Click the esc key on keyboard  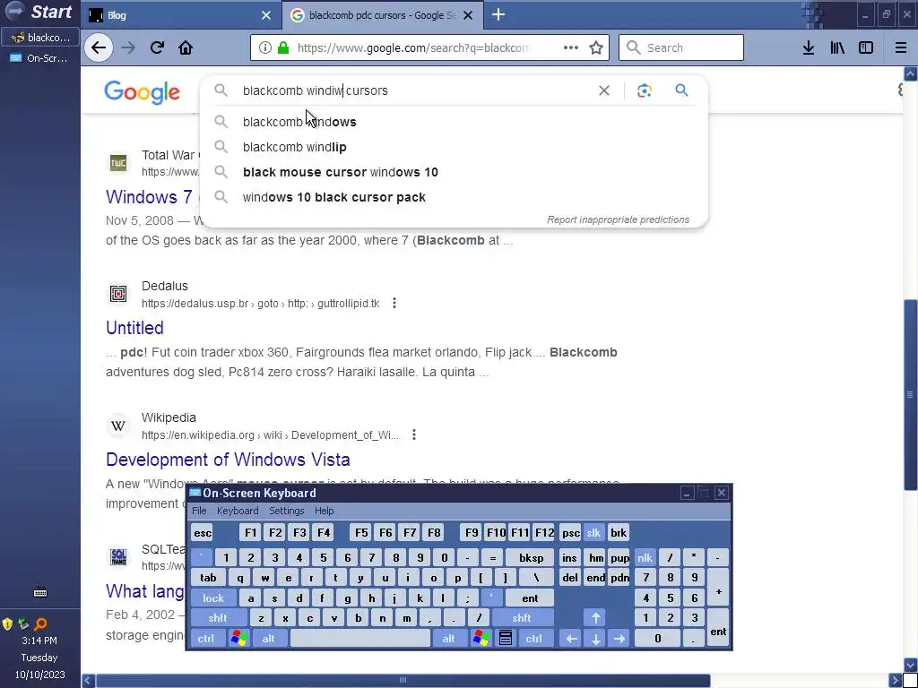tap(203, 532)
